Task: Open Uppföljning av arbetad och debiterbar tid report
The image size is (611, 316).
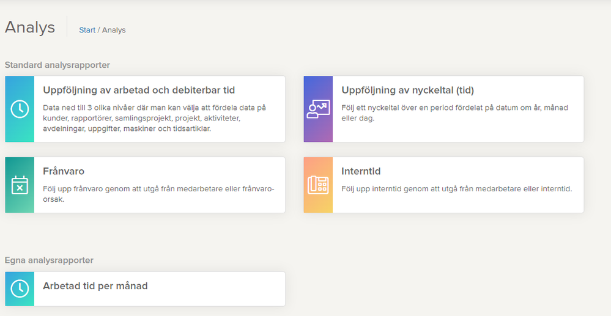Action: click(x=139, y=90)
